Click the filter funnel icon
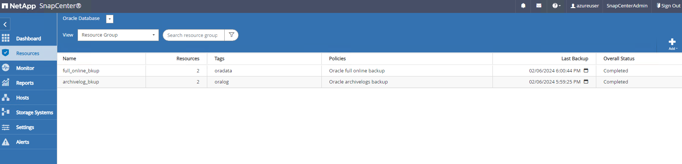 [232, 35]
